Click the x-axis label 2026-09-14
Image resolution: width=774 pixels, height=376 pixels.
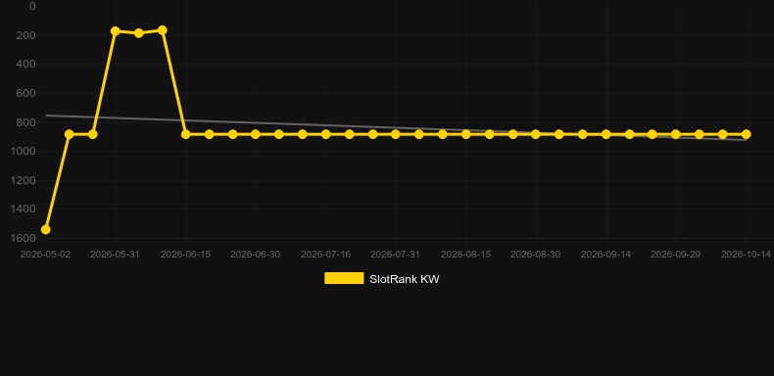[606, 255]
